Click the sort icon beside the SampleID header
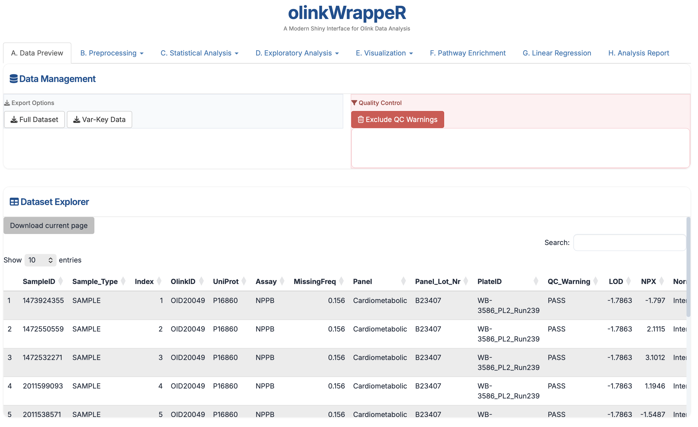 pyautogui.click(x=61, y=281)
